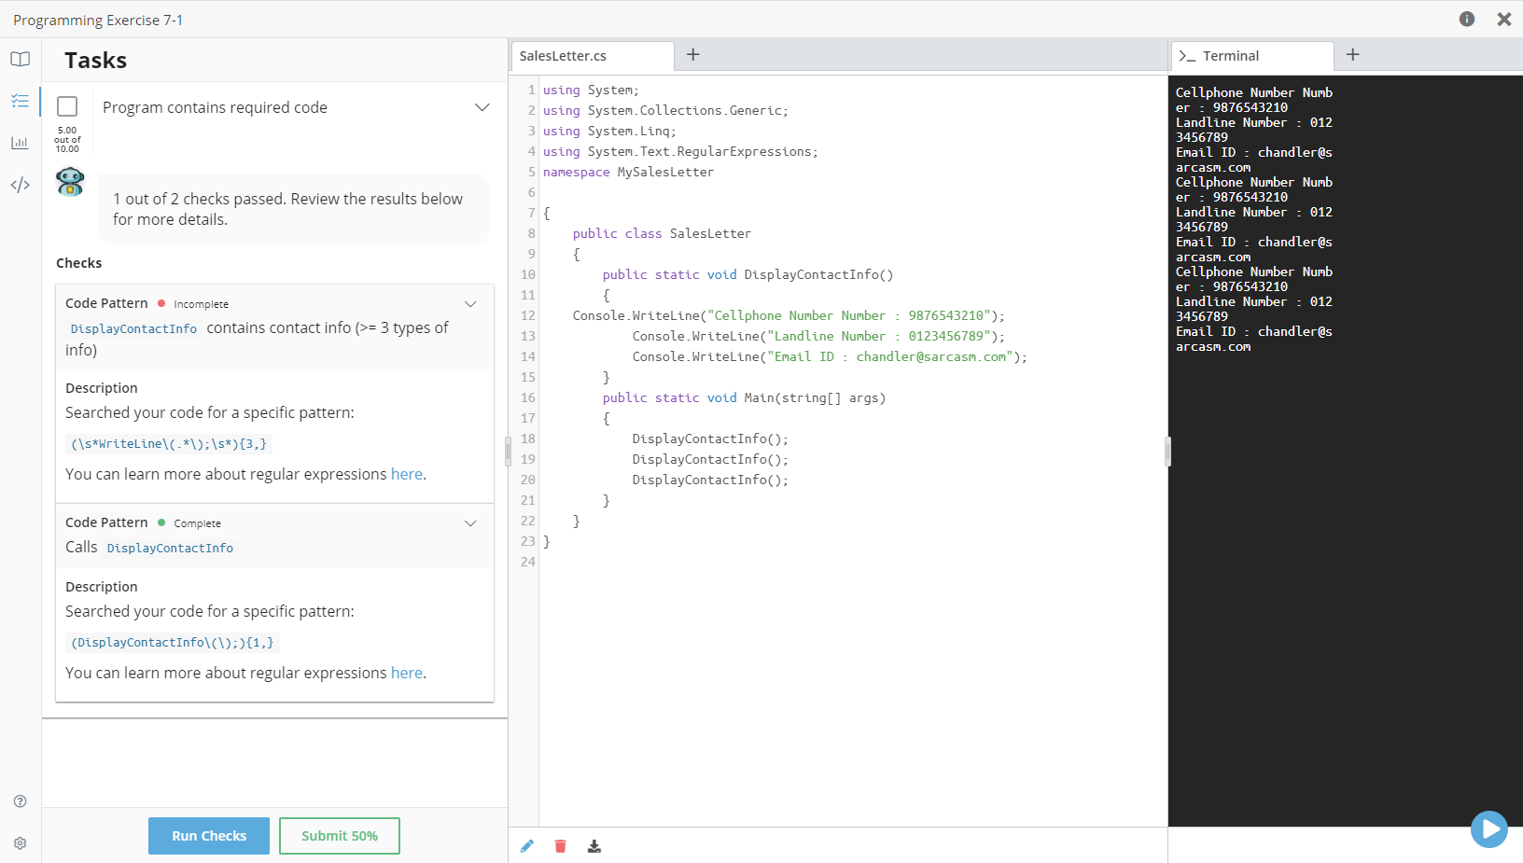Collapse the Complete Code Pattern check
1523x863 pixels.
[x=470, y=523]
